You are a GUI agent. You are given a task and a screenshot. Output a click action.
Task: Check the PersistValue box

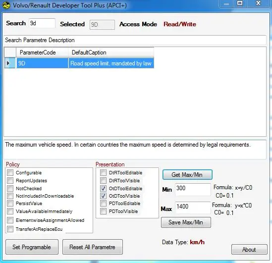pos(10,203)
